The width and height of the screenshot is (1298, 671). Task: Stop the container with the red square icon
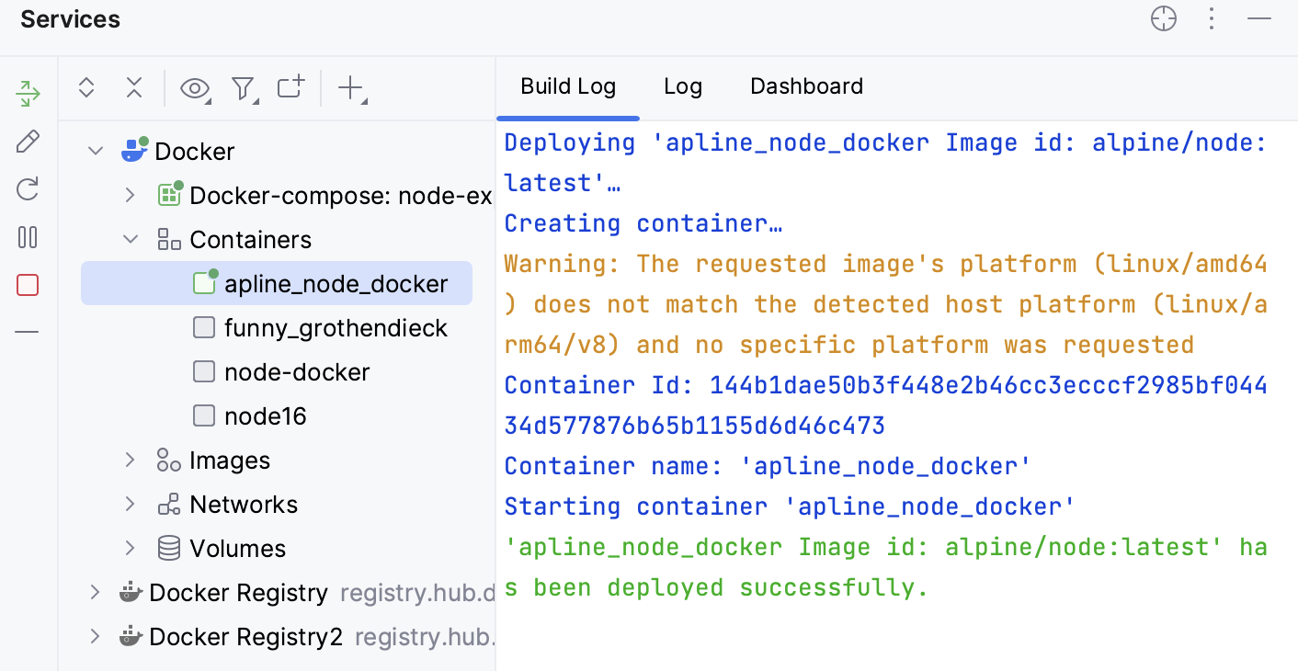[28, 285]
